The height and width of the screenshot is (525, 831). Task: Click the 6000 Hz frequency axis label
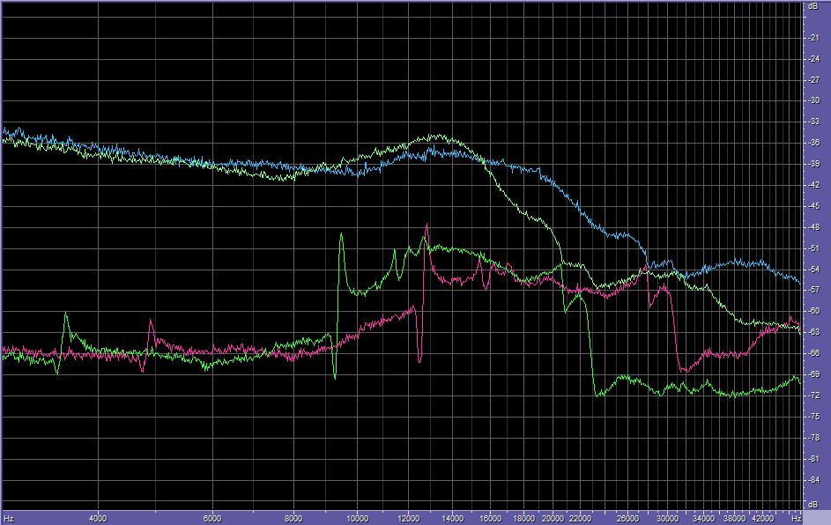[212, 519]
